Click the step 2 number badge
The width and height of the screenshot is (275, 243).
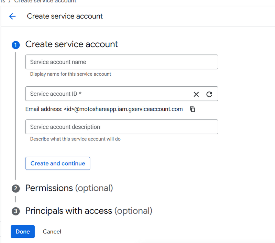coord(15,189)
